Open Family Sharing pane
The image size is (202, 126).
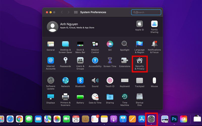[154, 27]
